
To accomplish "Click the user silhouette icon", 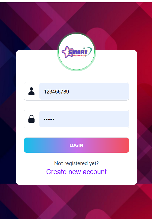I will pyautogui.click(x=31, y=91).
